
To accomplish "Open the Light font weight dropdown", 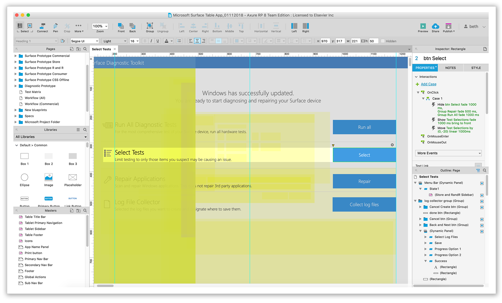I will point(115,41).
